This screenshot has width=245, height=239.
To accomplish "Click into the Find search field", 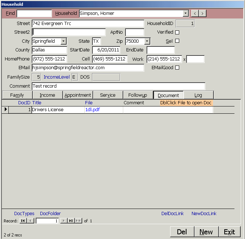I will point(34,13).
